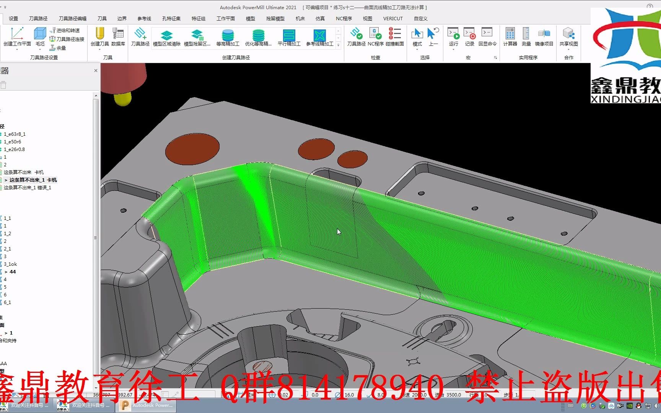
Task: Start macro 记录 recording
Action: (469, 37)
